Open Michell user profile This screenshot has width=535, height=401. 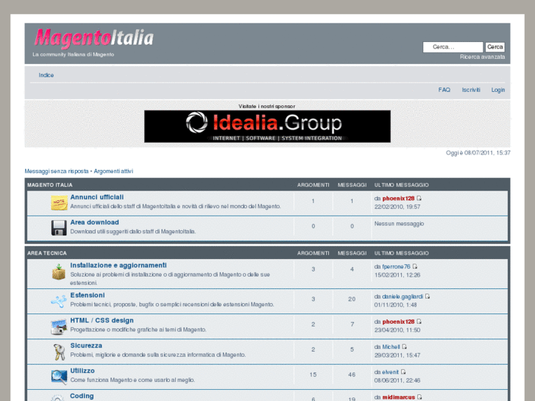(x=391, y=347)
